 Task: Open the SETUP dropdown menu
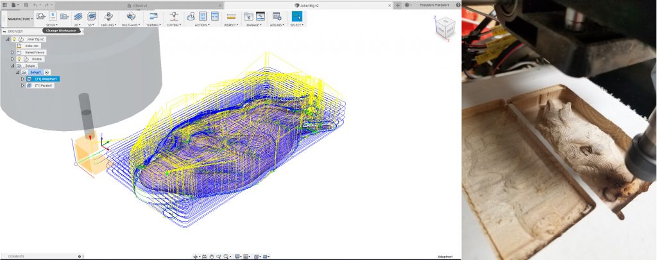point(52,25)
